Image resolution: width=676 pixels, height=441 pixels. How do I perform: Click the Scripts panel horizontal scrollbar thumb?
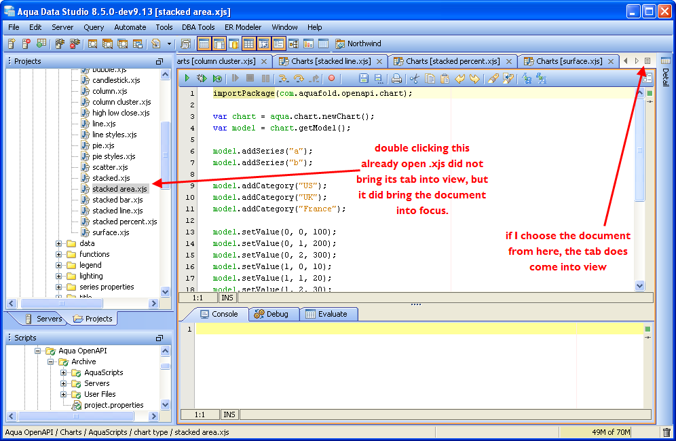tap(76, 417)
